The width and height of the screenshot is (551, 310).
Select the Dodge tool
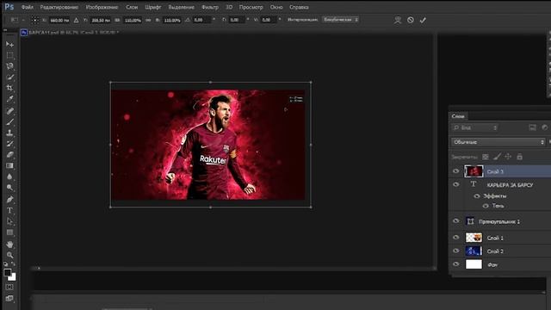(9, 188)
